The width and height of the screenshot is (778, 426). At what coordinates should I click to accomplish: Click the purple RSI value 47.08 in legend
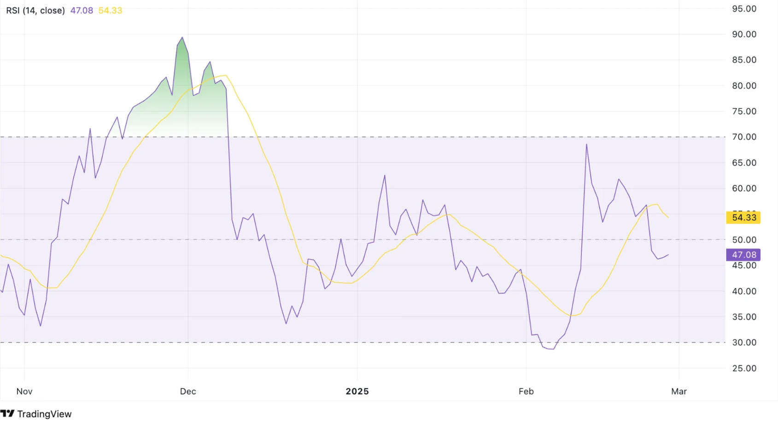click(81, 10)
